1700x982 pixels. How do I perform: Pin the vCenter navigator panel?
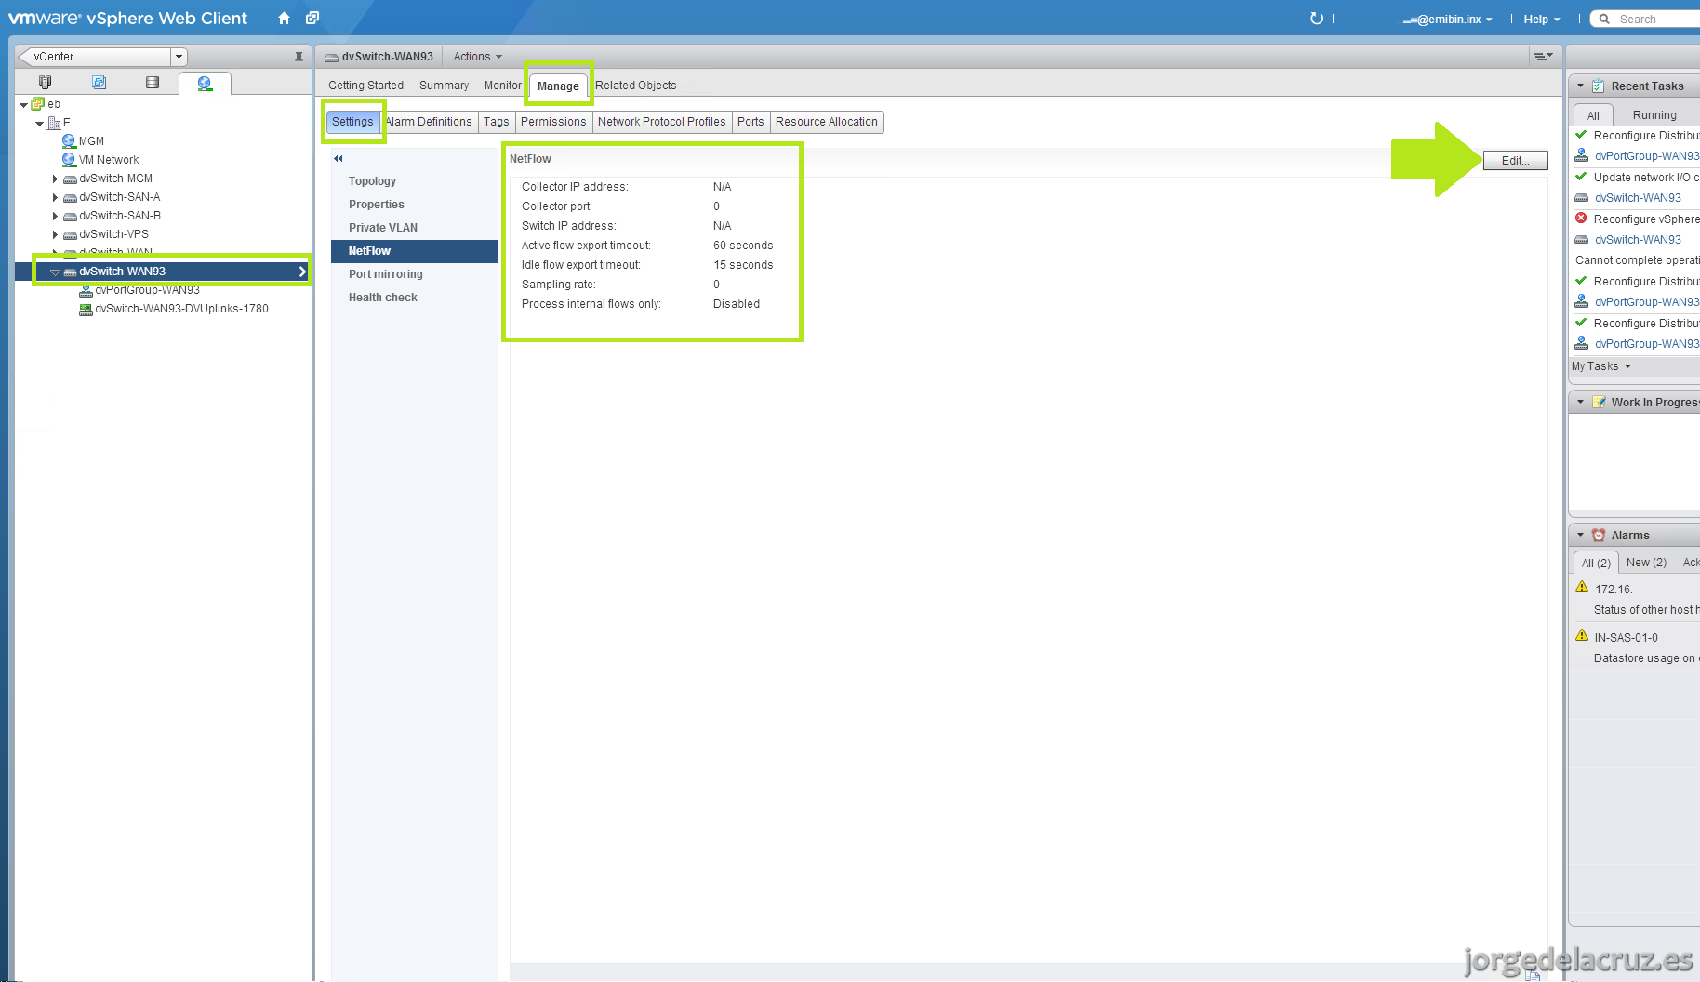[x=299, y=57]
